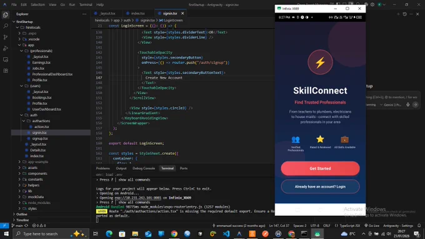Open the Remote Explorer view icon
425x239 pixels.
click(6, 59)
